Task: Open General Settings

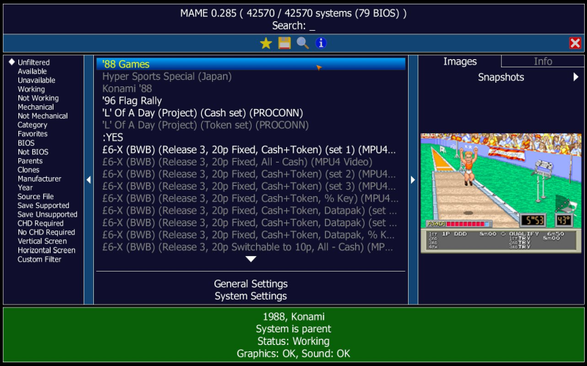Action: pos(251,284)
